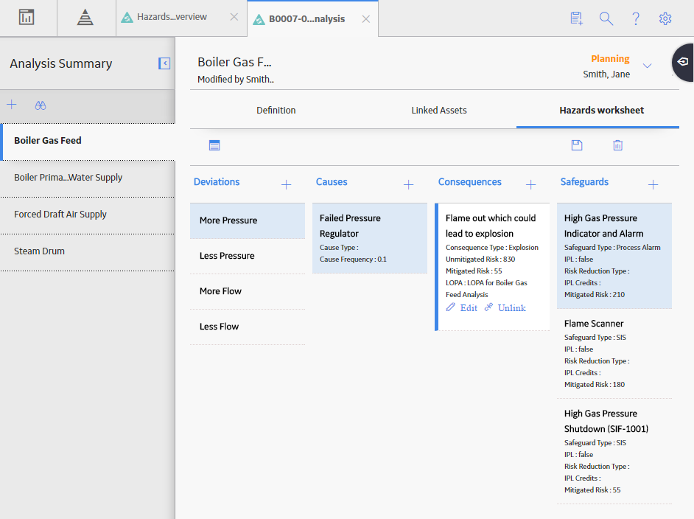Select High Gas Pressure Shutdown safeguard
This screenshot has width=694, height=519.
(x=614, y=452)
